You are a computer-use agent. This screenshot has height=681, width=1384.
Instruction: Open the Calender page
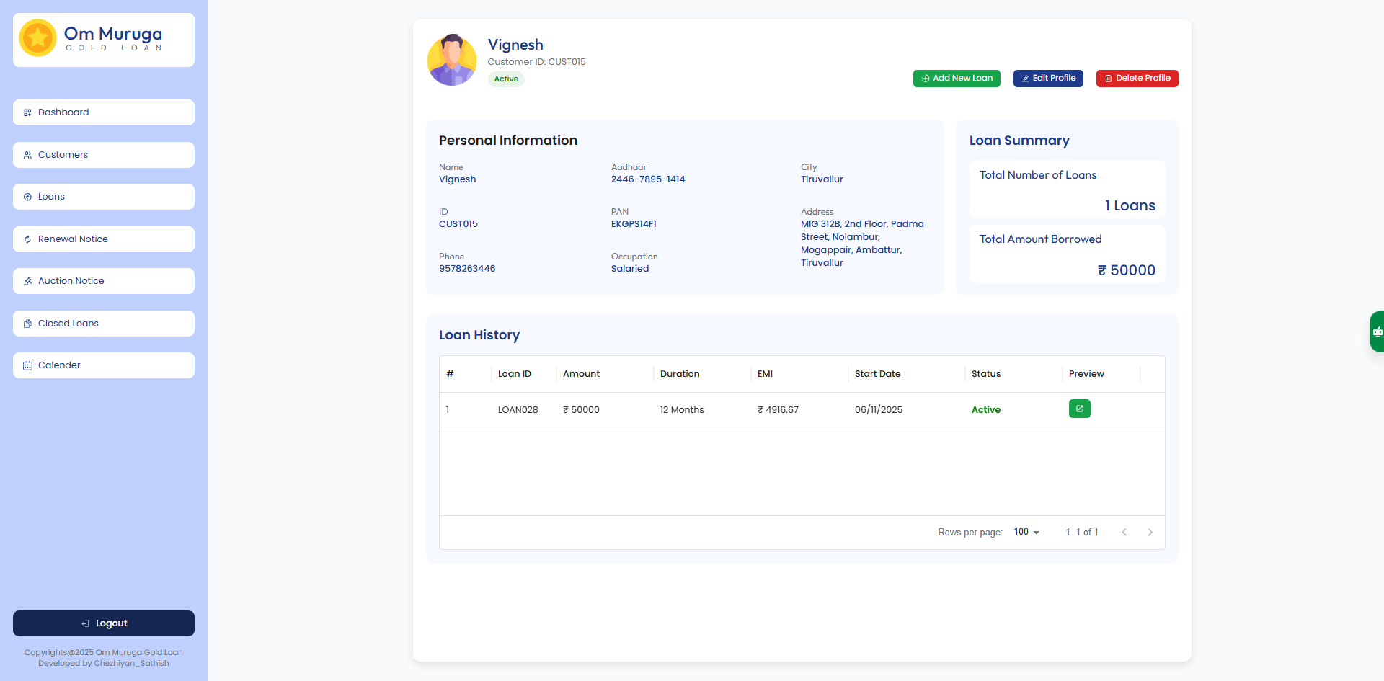[104, 365]
